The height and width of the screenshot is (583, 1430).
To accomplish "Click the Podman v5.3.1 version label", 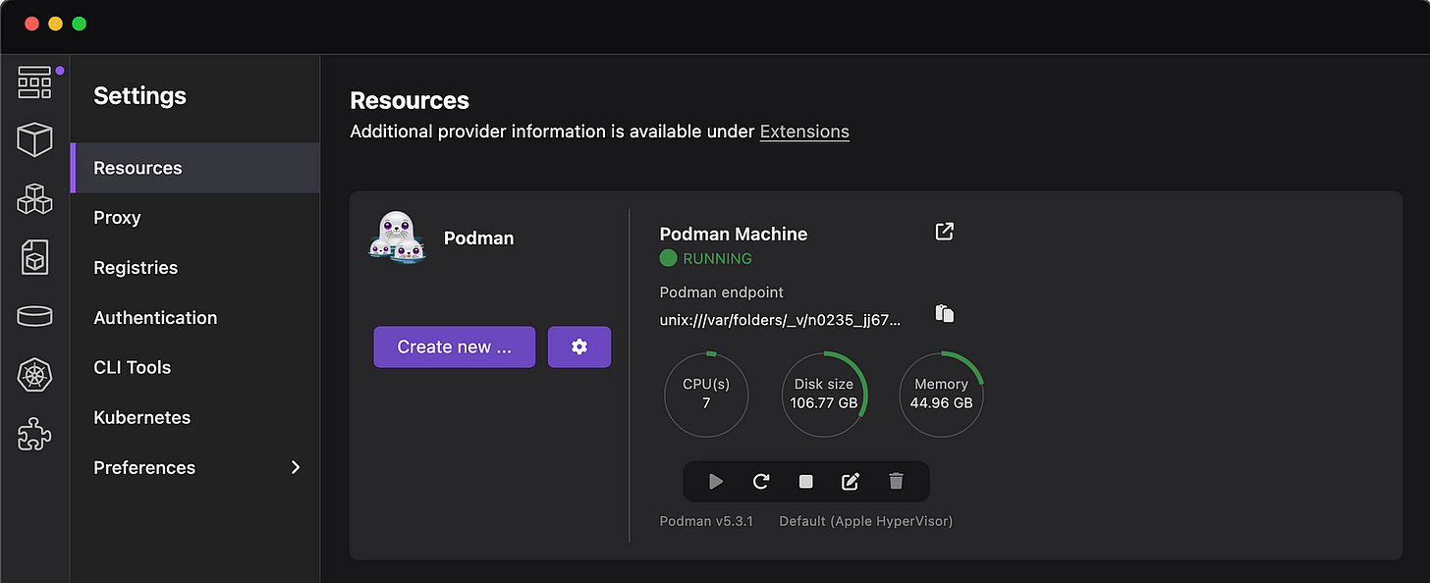I will (706, 521).
